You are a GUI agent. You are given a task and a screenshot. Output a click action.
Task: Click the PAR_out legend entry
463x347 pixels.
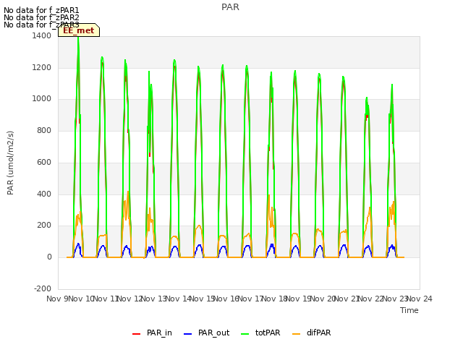pyautogui.click(x=206, y=333)
